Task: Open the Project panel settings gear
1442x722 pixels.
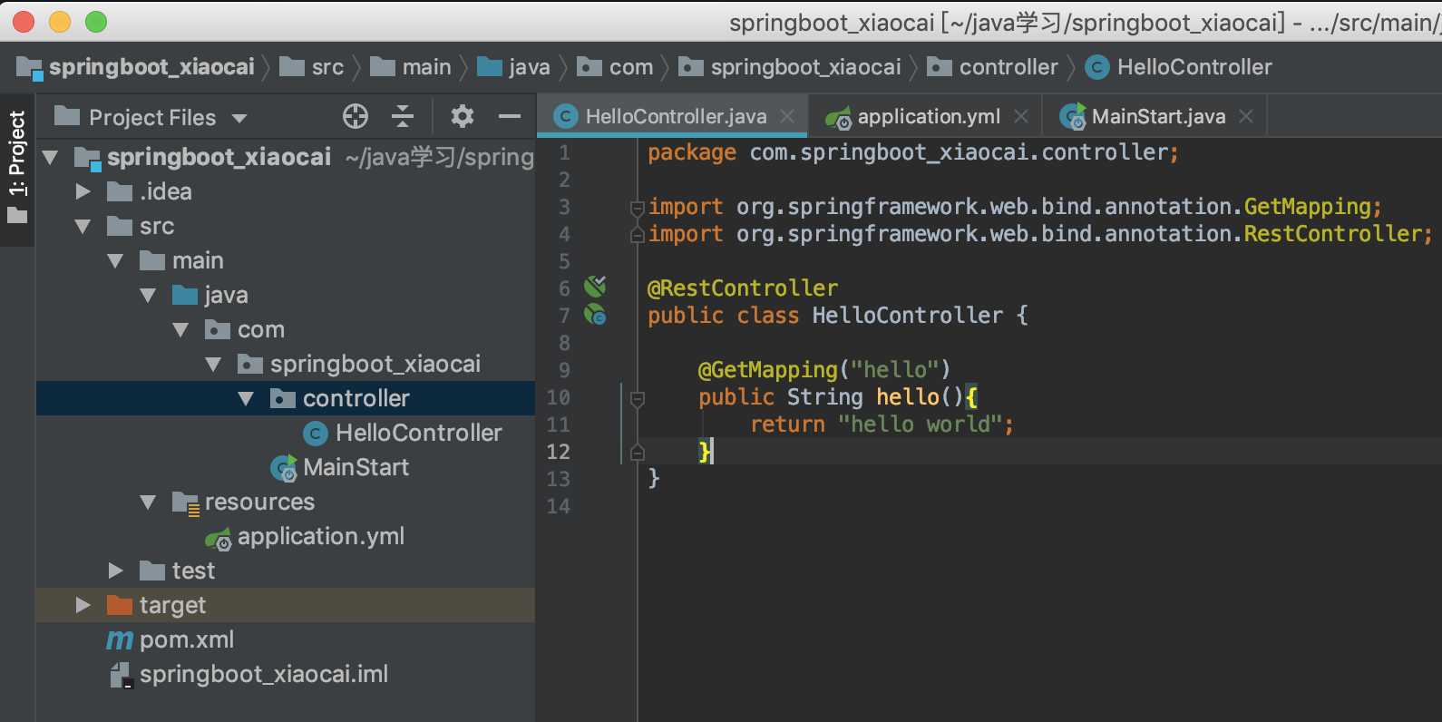Action: (x=463, y=116)
